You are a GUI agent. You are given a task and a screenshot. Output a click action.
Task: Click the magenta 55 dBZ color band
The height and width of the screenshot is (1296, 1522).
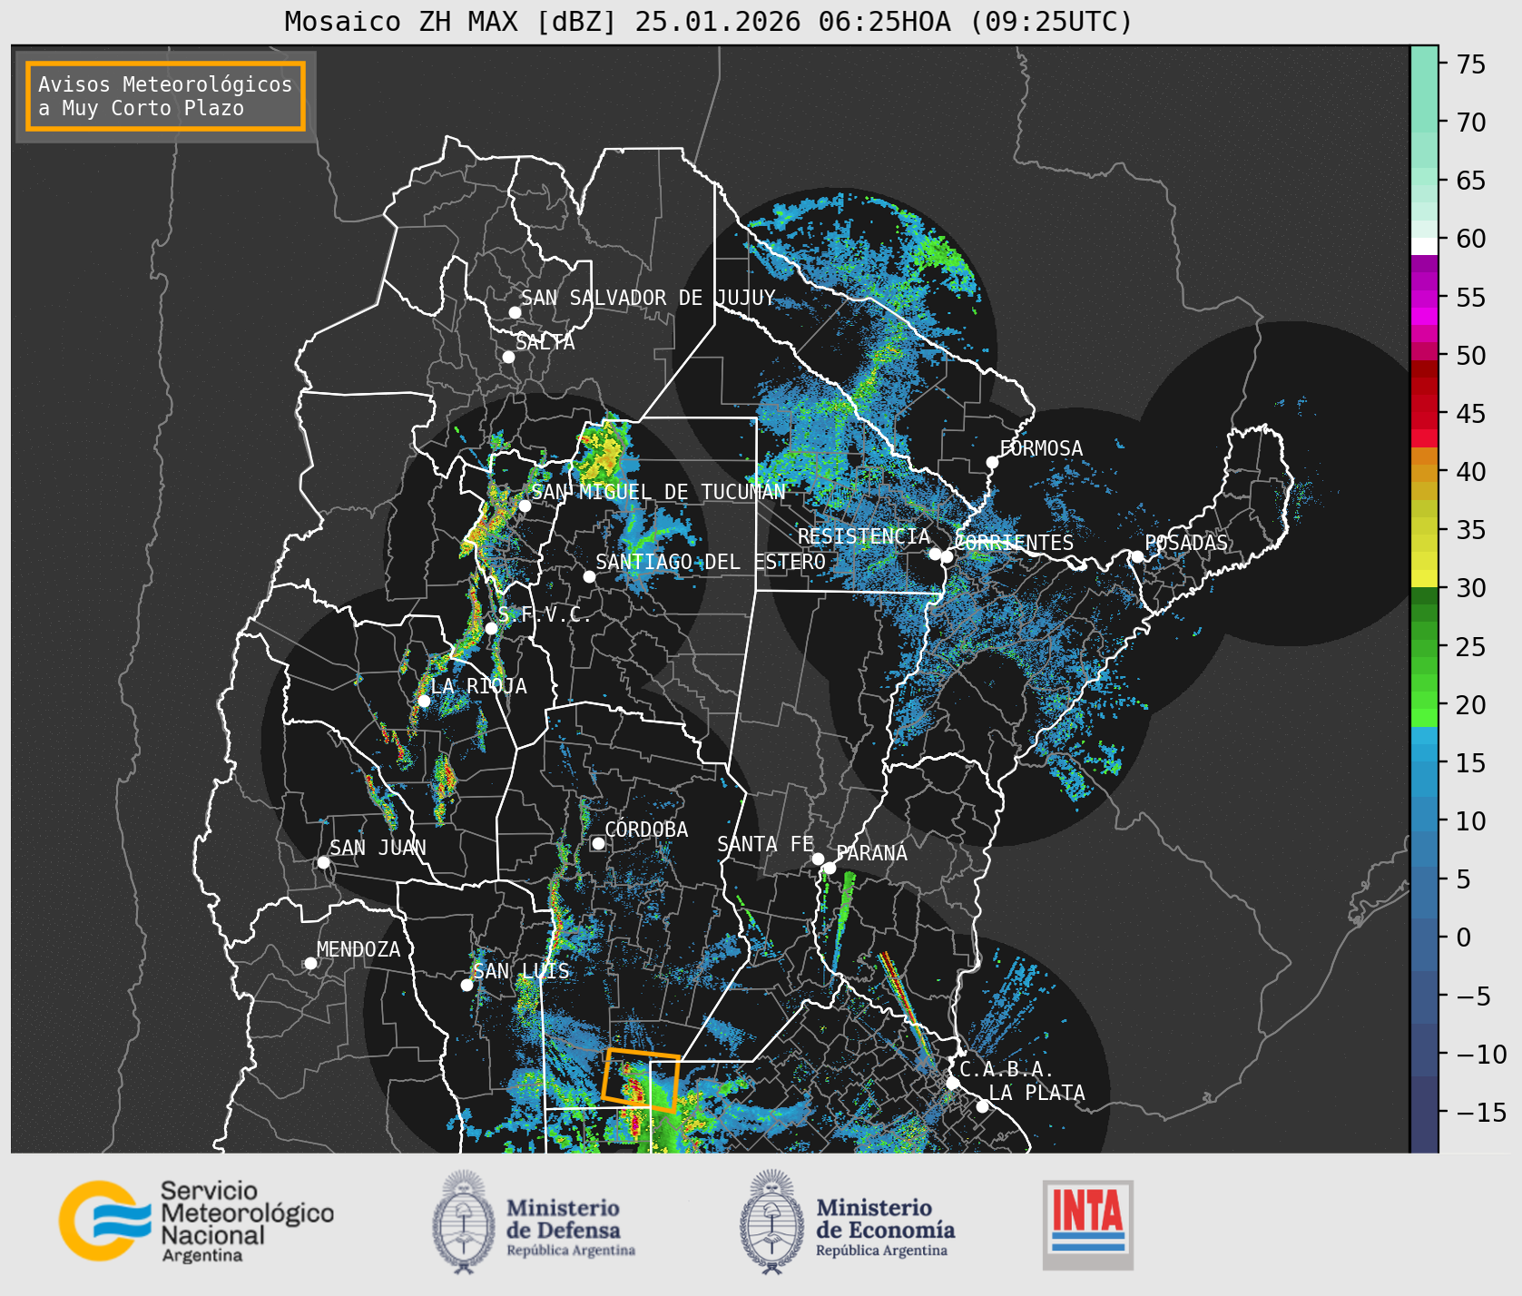coord(1424,299)
